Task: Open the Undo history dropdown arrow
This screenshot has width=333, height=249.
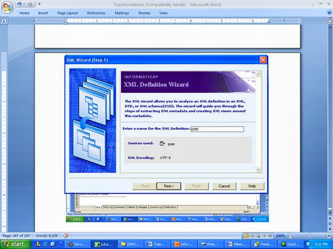Action: pos(24,4)
